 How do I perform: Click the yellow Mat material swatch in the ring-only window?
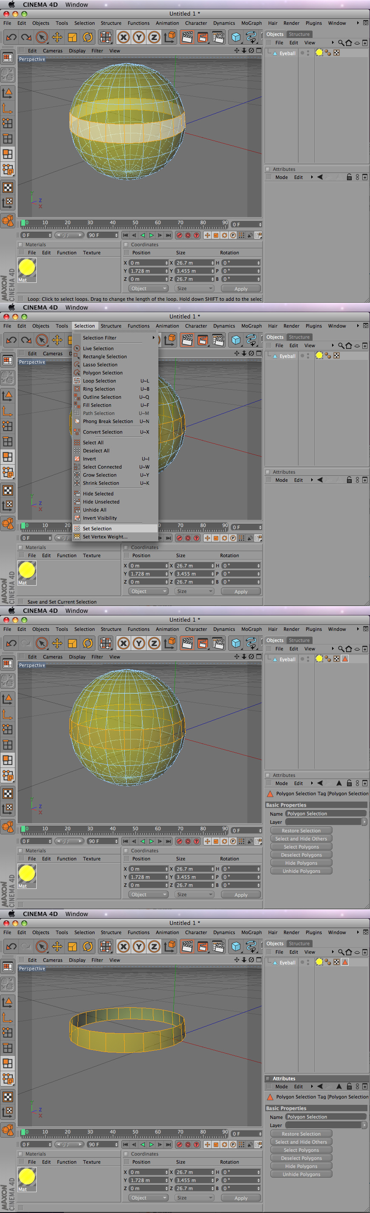click(x=27, y=1177)
